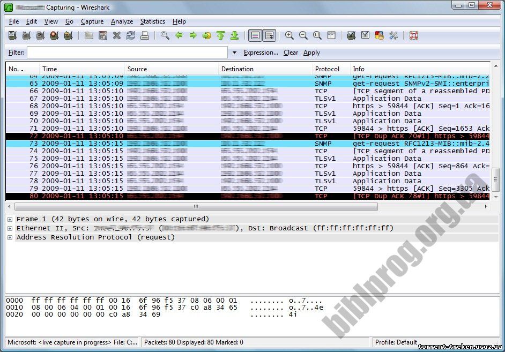Click the Expression... button

pyautogui.click(x=261, y=53)
